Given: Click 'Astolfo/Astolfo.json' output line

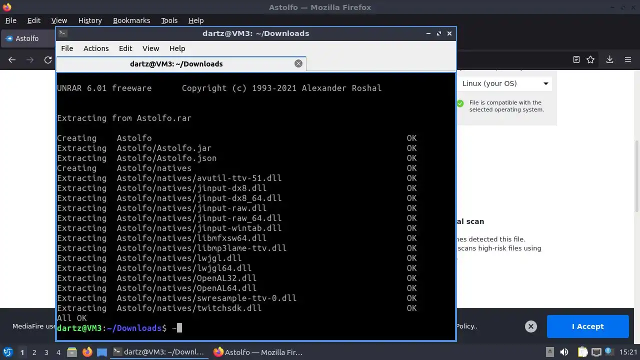Looking at the screenshot, I should click(x=166, y=158).
